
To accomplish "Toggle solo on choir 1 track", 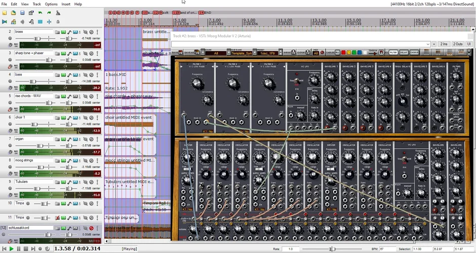I will coord(97,117).
